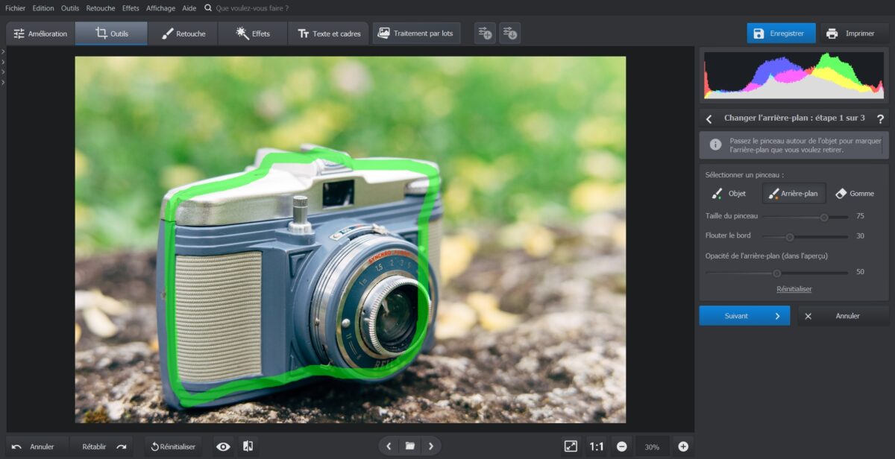Toggle the before/after comparison icon

coord(248,446)
